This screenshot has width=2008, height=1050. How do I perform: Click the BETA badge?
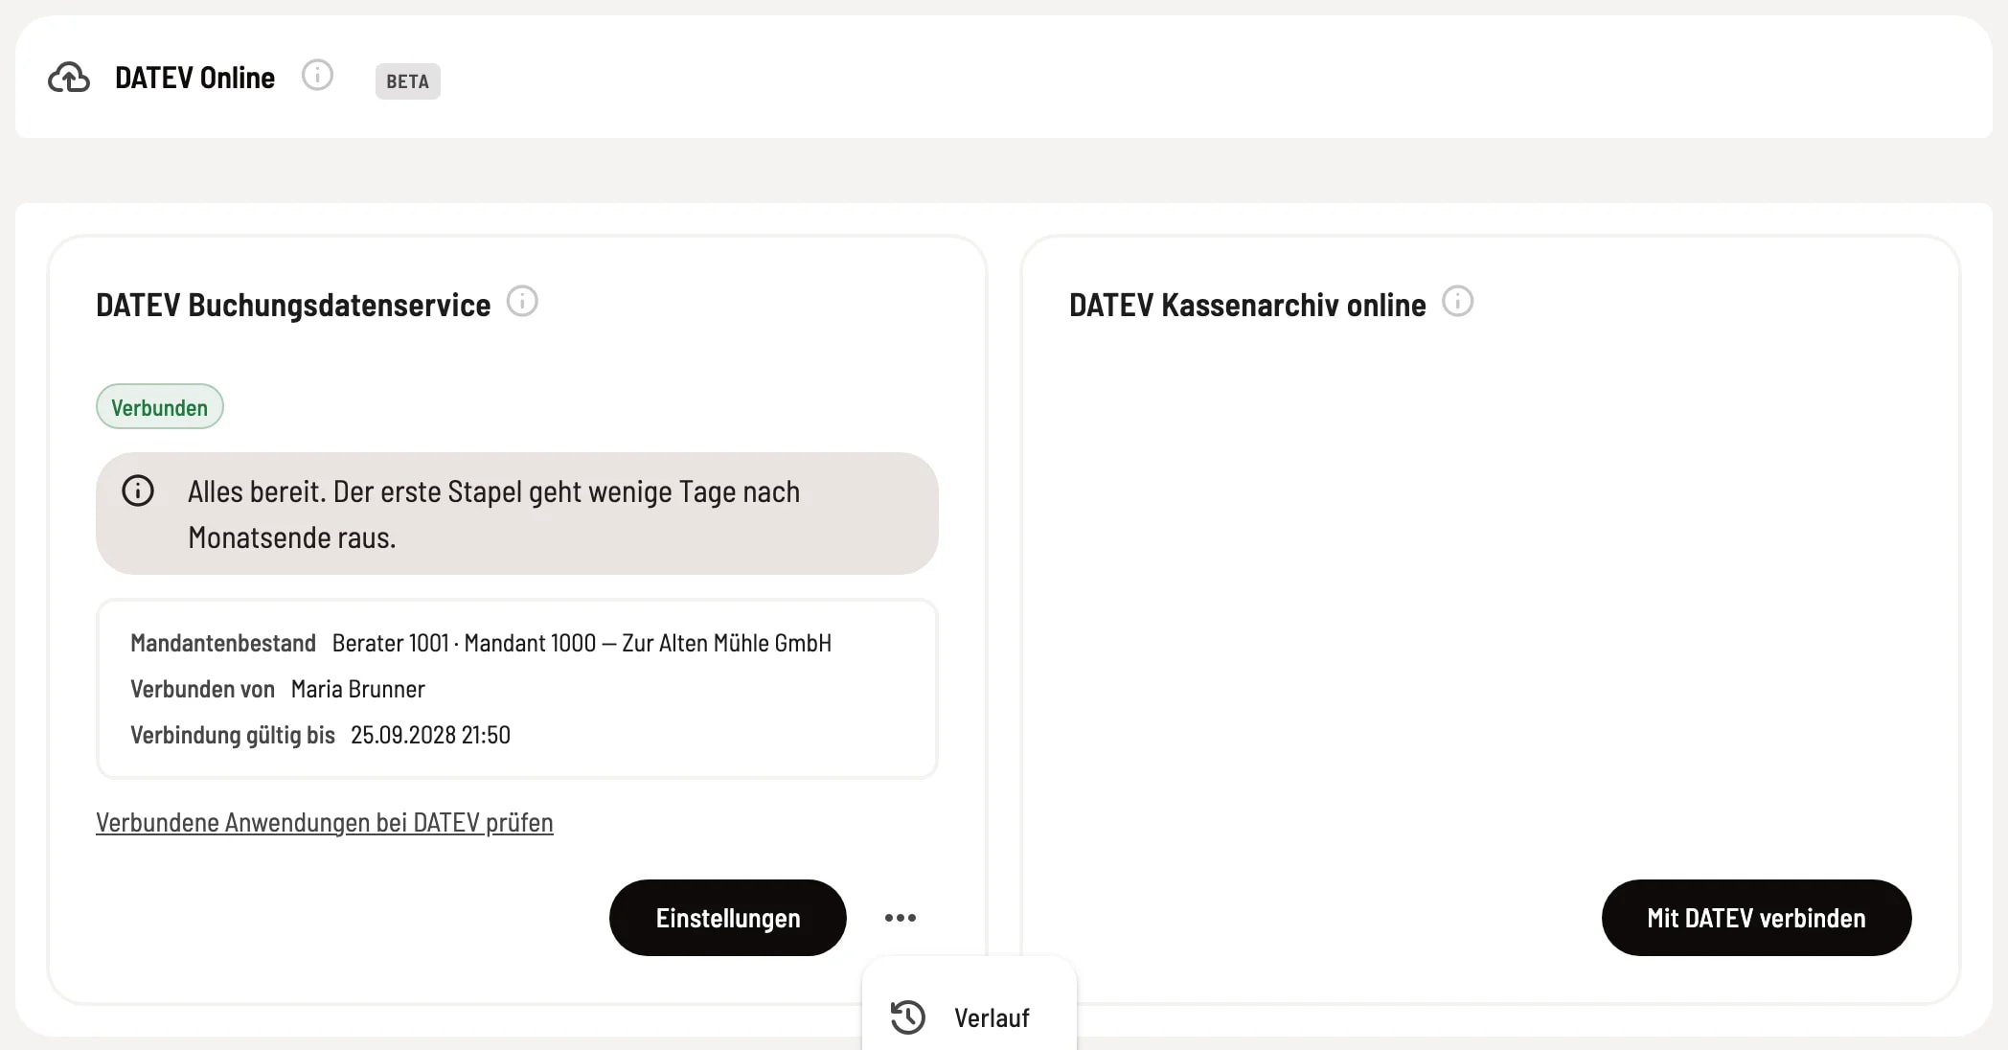click(408, 81)
